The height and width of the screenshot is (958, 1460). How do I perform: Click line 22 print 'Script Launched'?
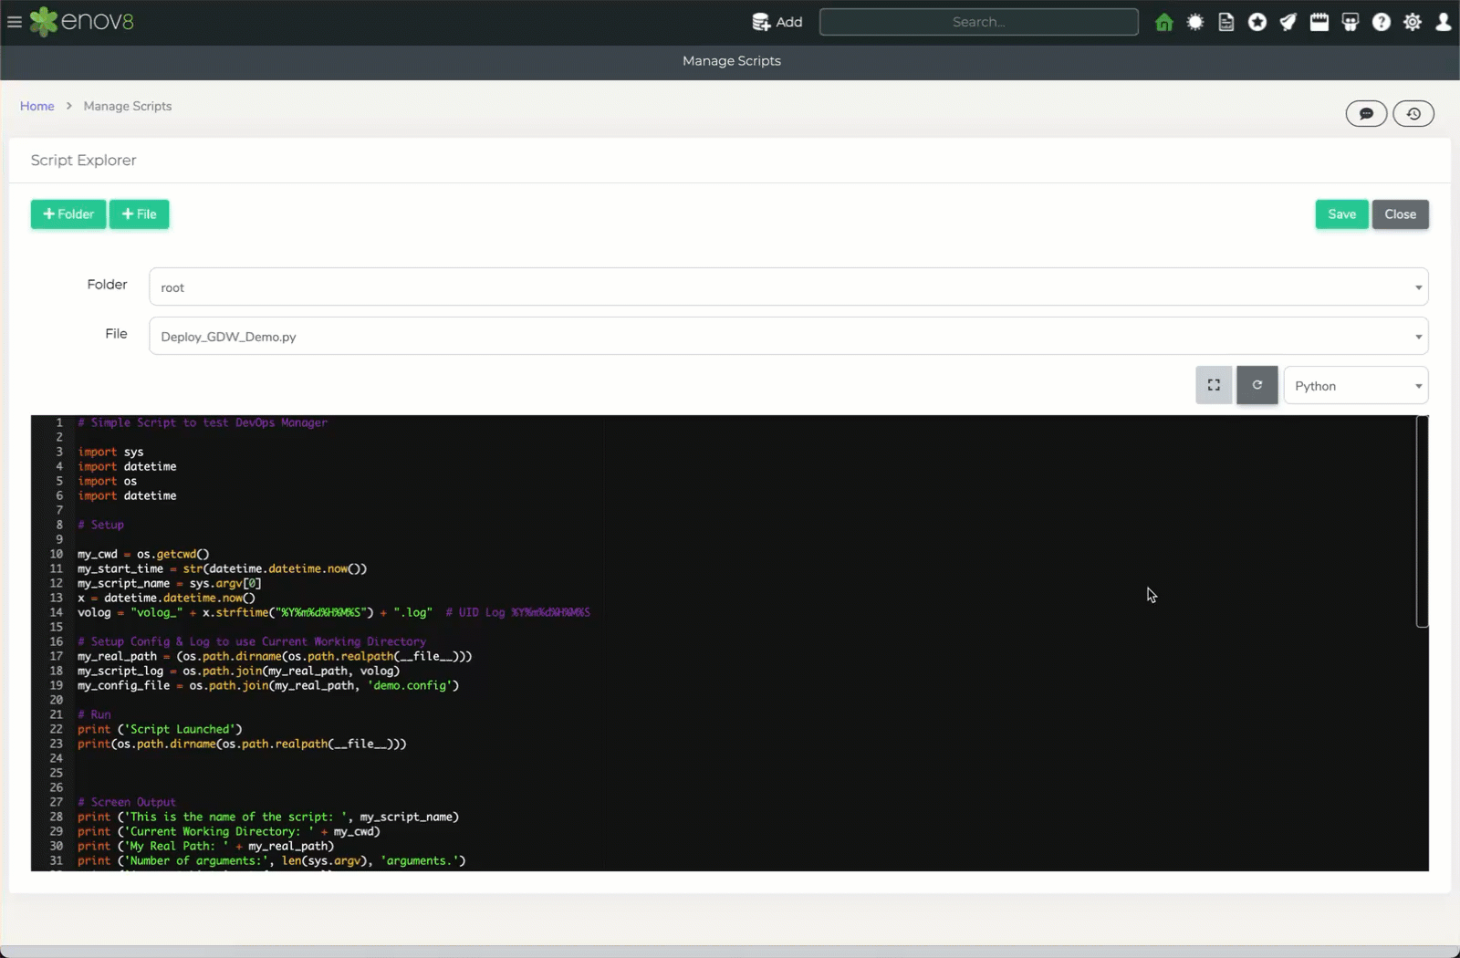click(x=160, y=729)
